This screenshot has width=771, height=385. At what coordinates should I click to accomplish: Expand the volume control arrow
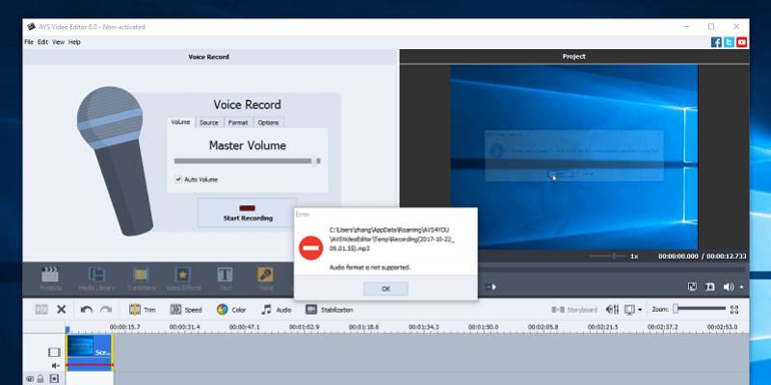tap(741, 287)
